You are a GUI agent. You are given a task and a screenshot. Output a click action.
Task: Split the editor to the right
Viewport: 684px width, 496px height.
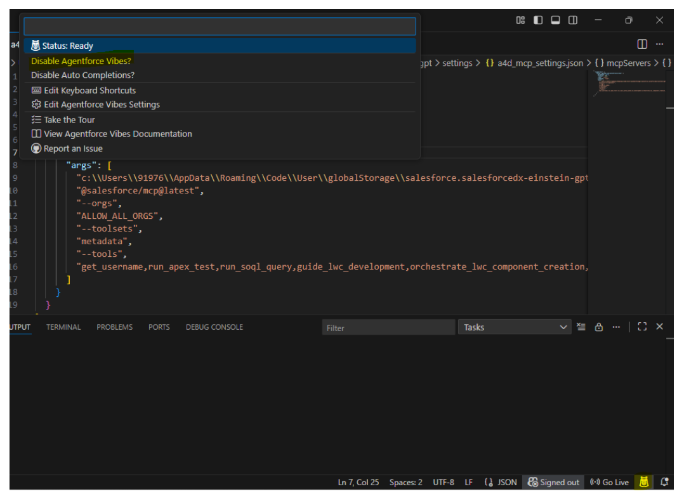click(642, 44)
